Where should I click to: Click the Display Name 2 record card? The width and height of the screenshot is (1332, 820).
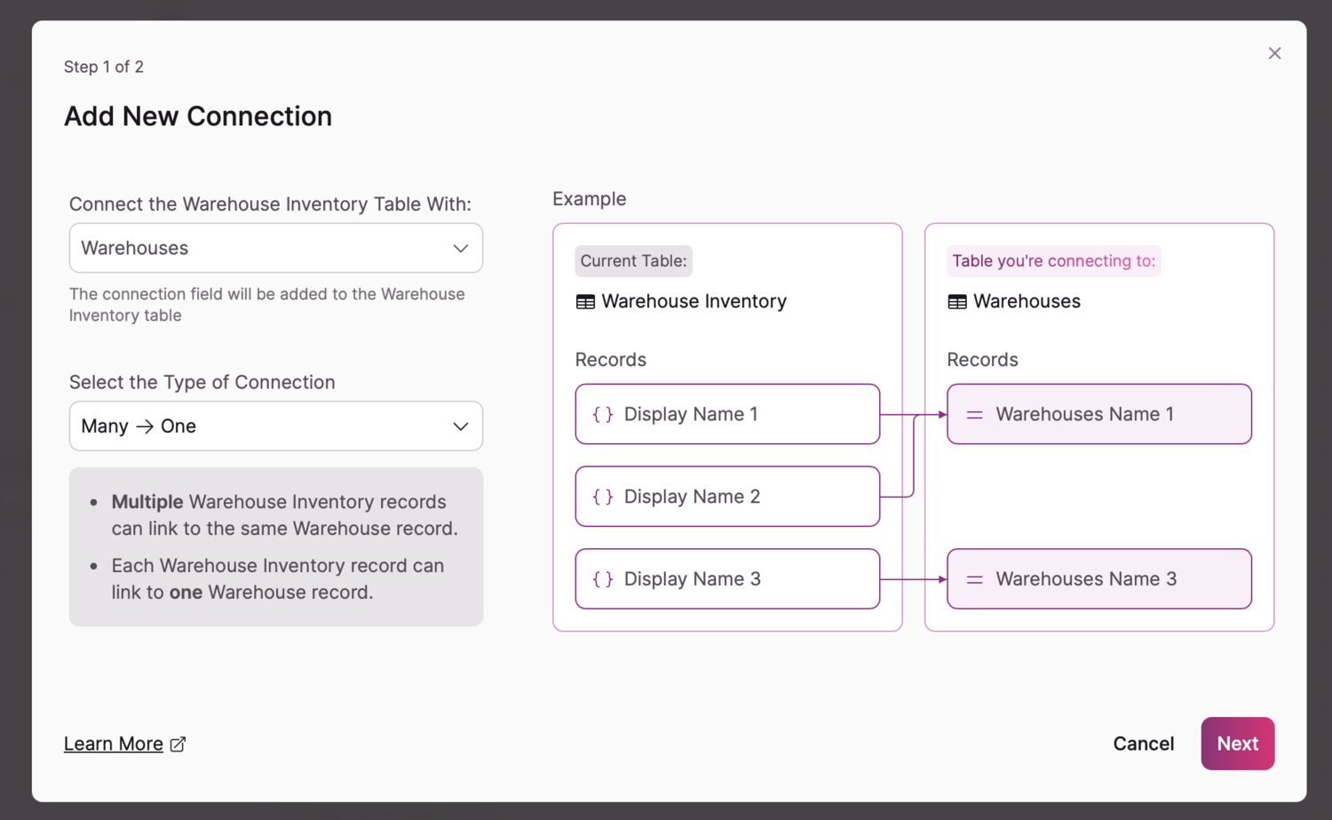727,497
